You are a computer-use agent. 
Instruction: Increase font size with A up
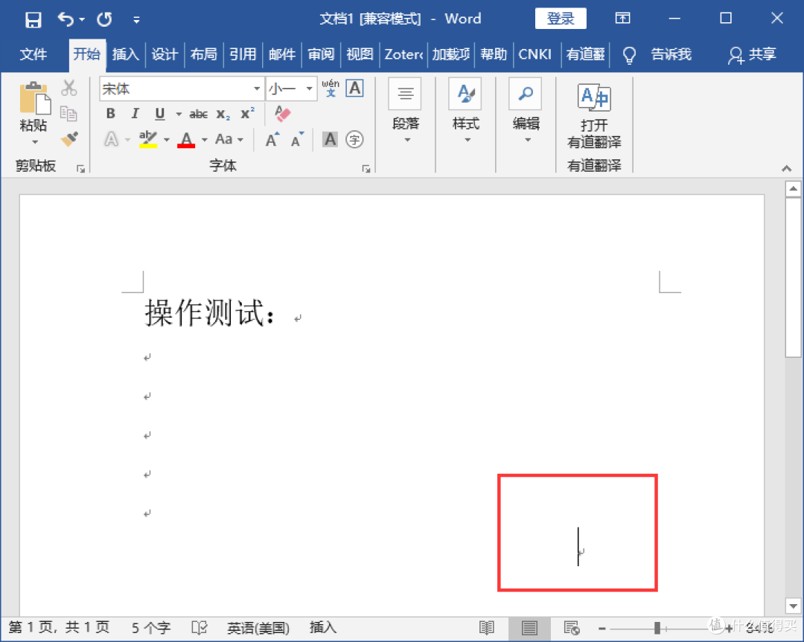click(272, 139)
